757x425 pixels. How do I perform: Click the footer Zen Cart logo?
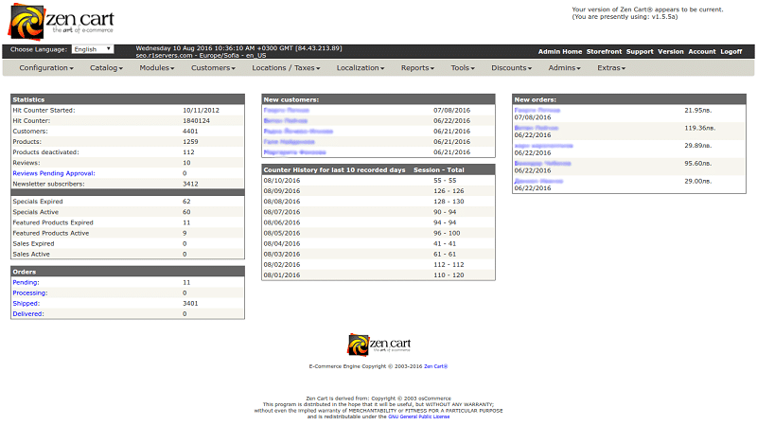(x=379, y=345)
